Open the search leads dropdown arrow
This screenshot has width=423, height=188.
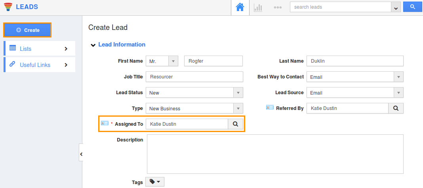[x=396, y=7]
